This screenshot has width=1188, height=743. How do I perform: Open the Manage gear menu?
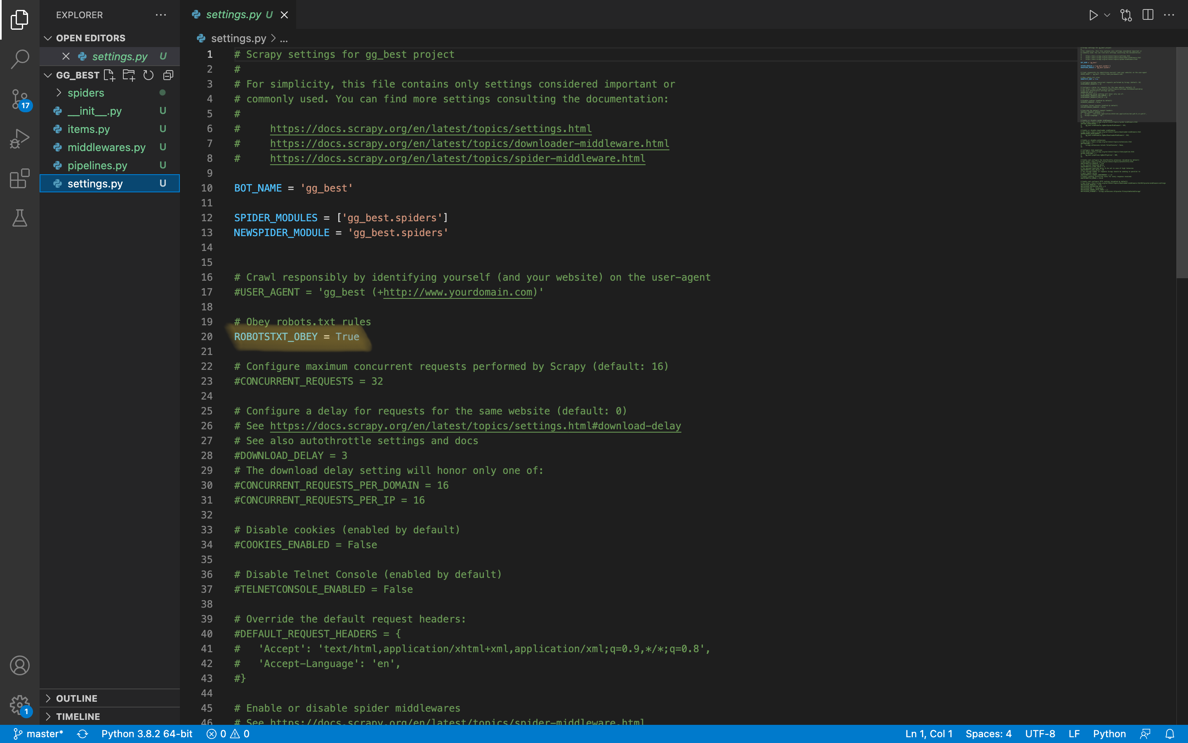[20, 705]
